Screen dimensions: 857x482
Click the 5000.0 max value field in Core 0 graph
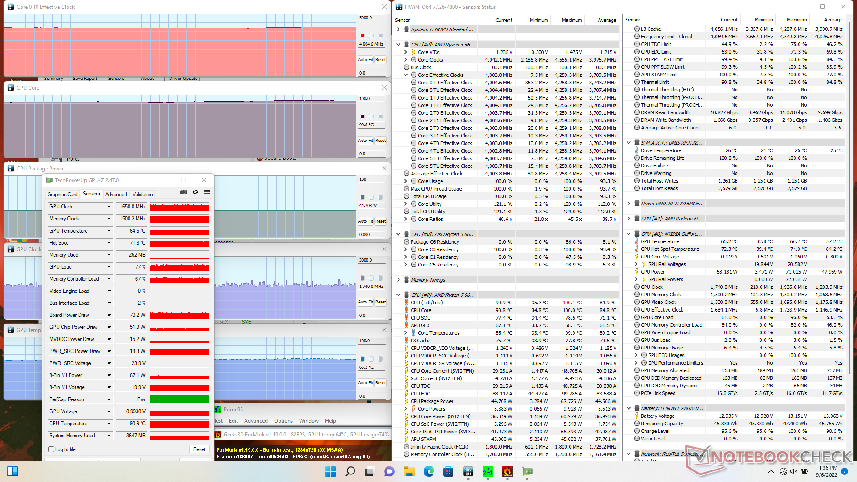[371, 18]
